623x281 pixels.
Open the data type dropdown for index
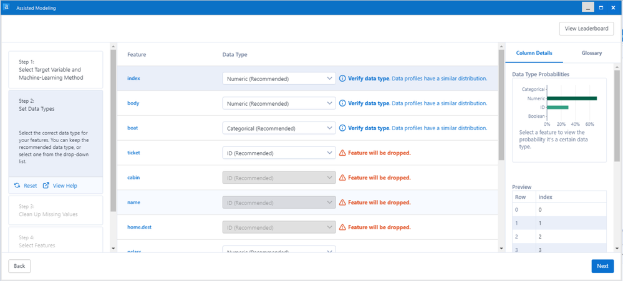point(279,79)
